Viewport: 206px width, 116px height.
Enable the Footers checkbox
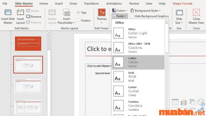tap(78, 20)
